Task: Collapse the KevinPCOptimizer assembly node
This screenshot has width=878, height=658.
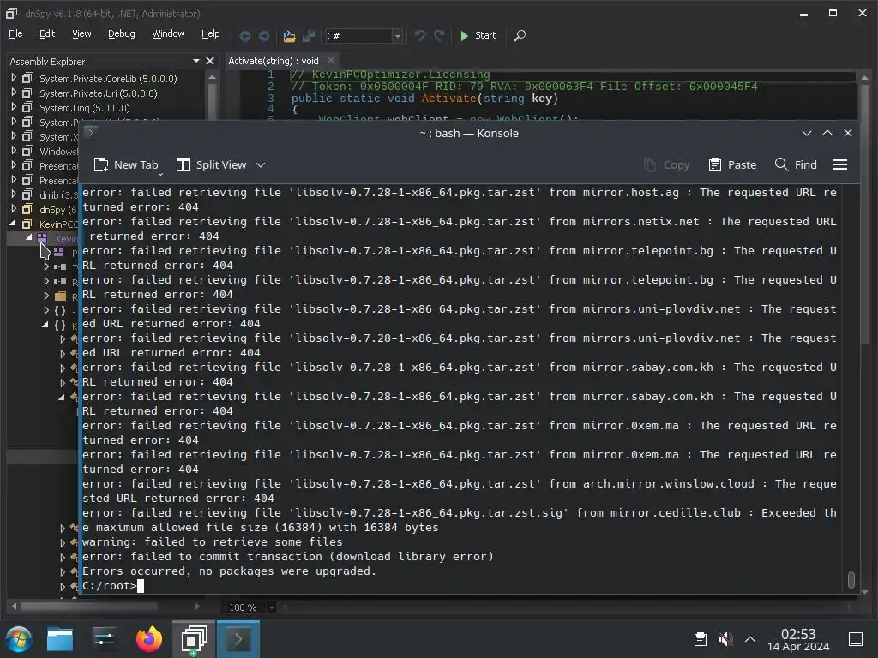Action: click(x=13, y=224)
